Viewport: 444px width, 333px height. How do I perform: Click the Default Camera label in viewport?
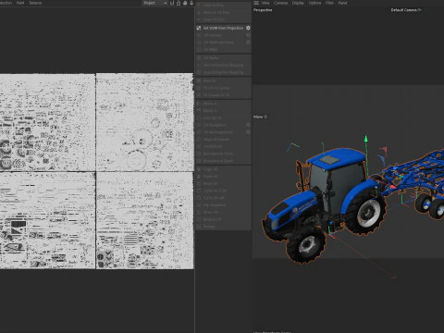(x=406, y=10)
